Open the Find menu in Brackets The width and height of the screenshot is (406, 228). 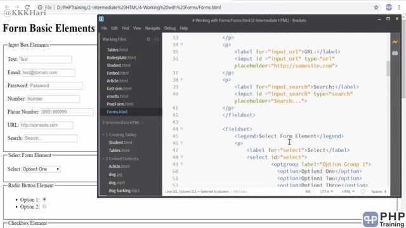tap(126, 28)
